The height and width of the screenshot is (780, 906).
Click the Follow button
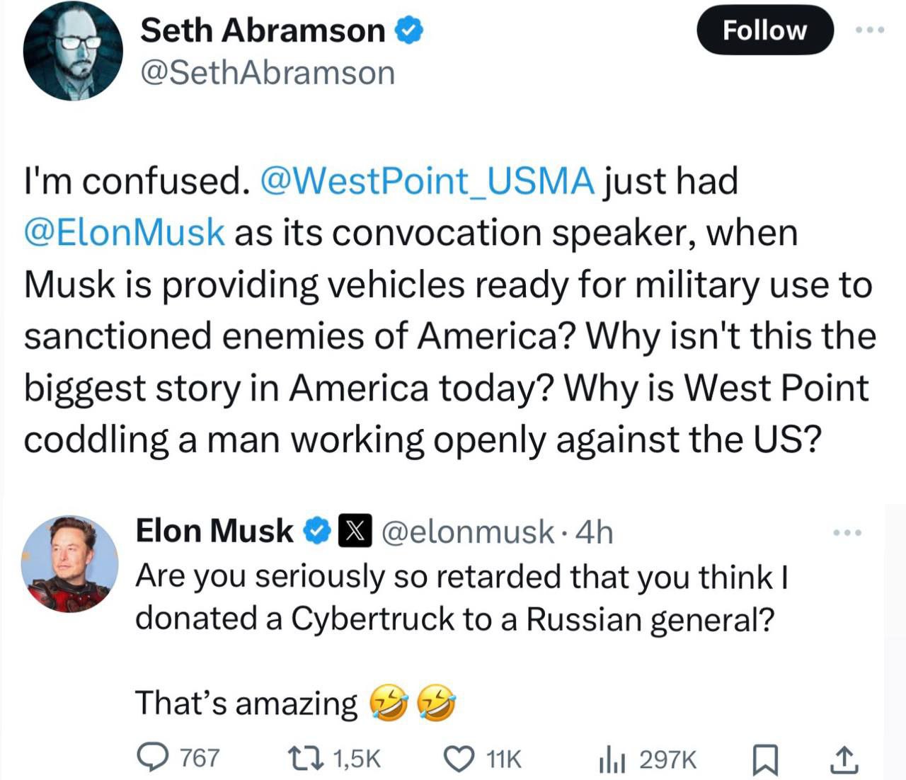click(764, 30)
